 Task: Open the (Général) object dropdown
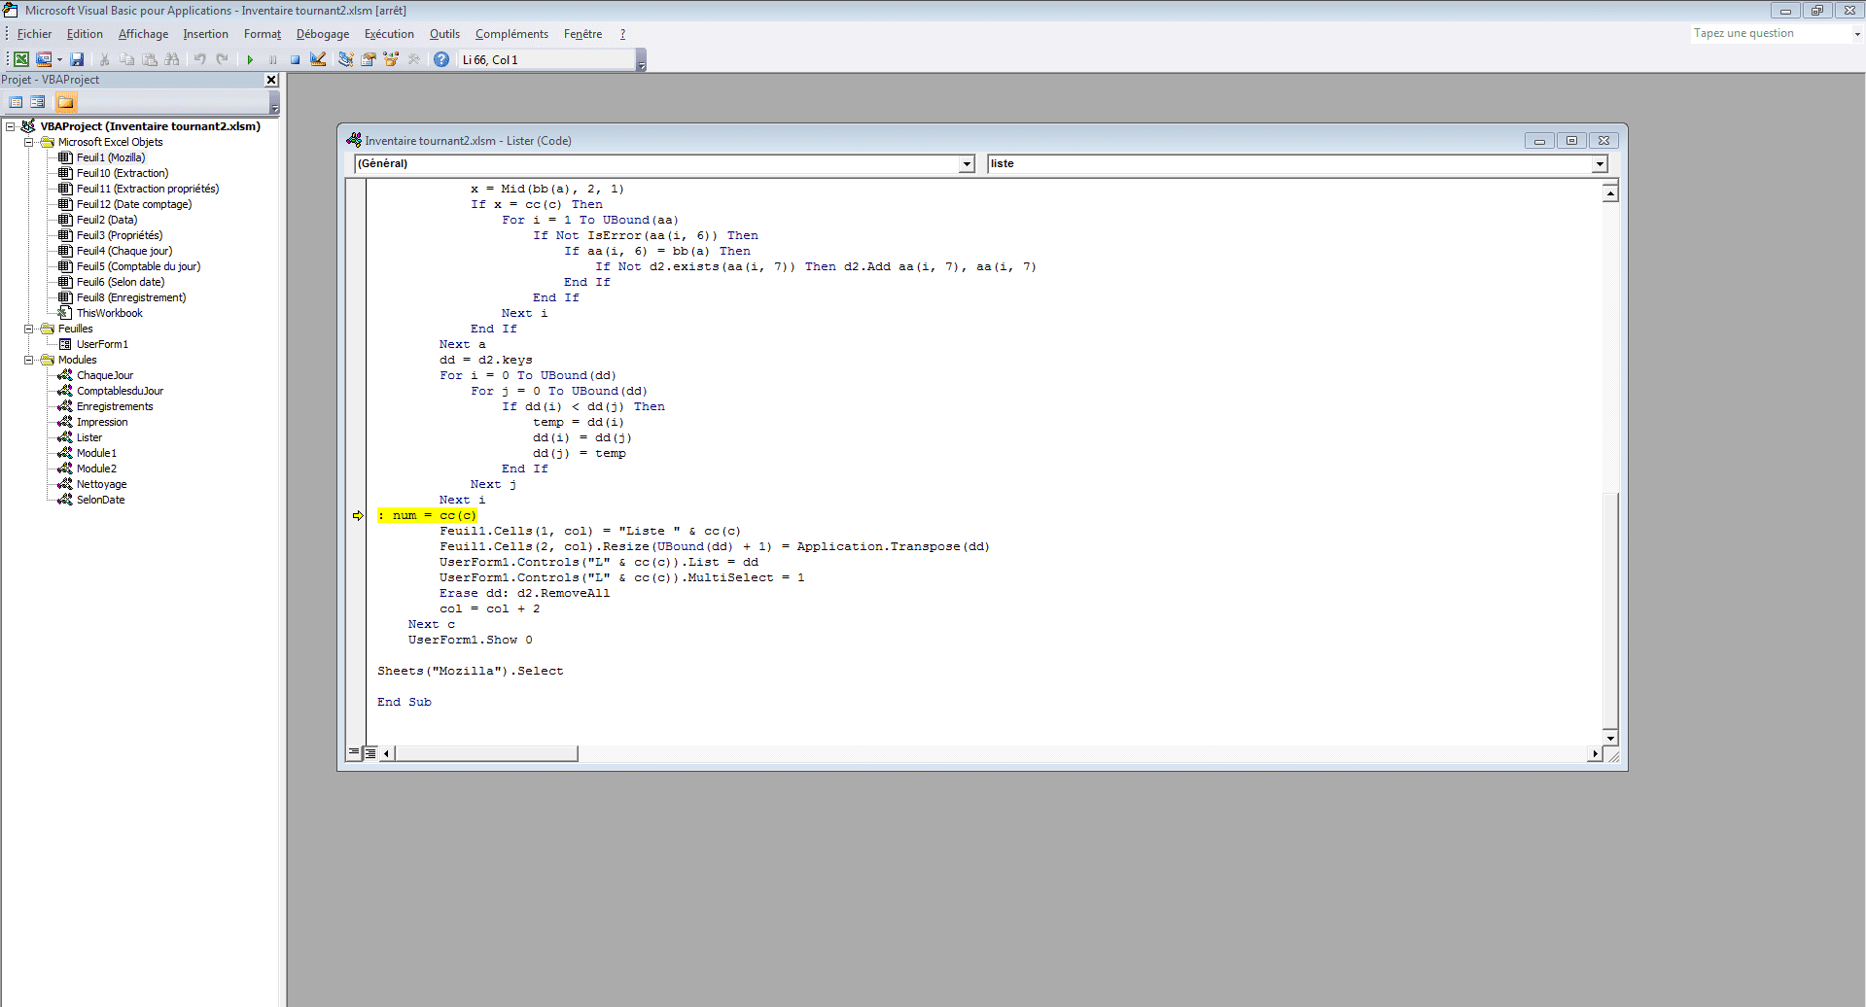967,164
